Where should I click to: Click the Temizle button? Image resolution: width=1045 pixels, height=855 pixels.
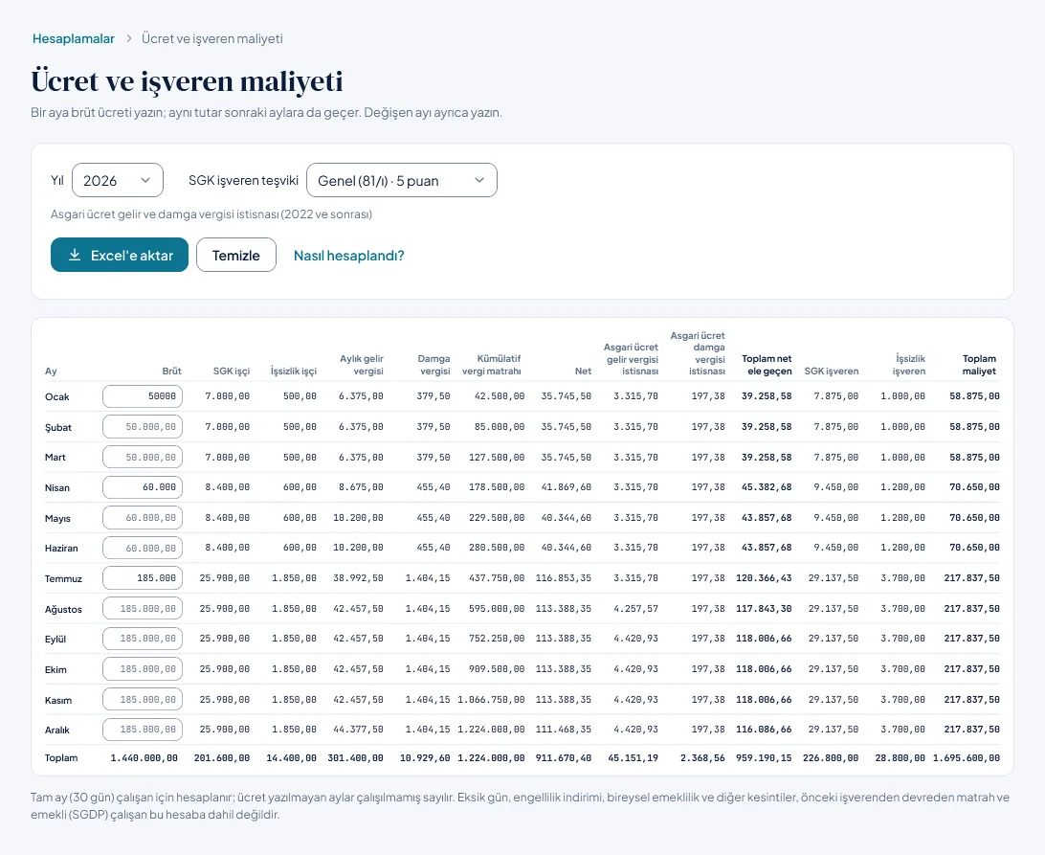click(x=236, y=255)
